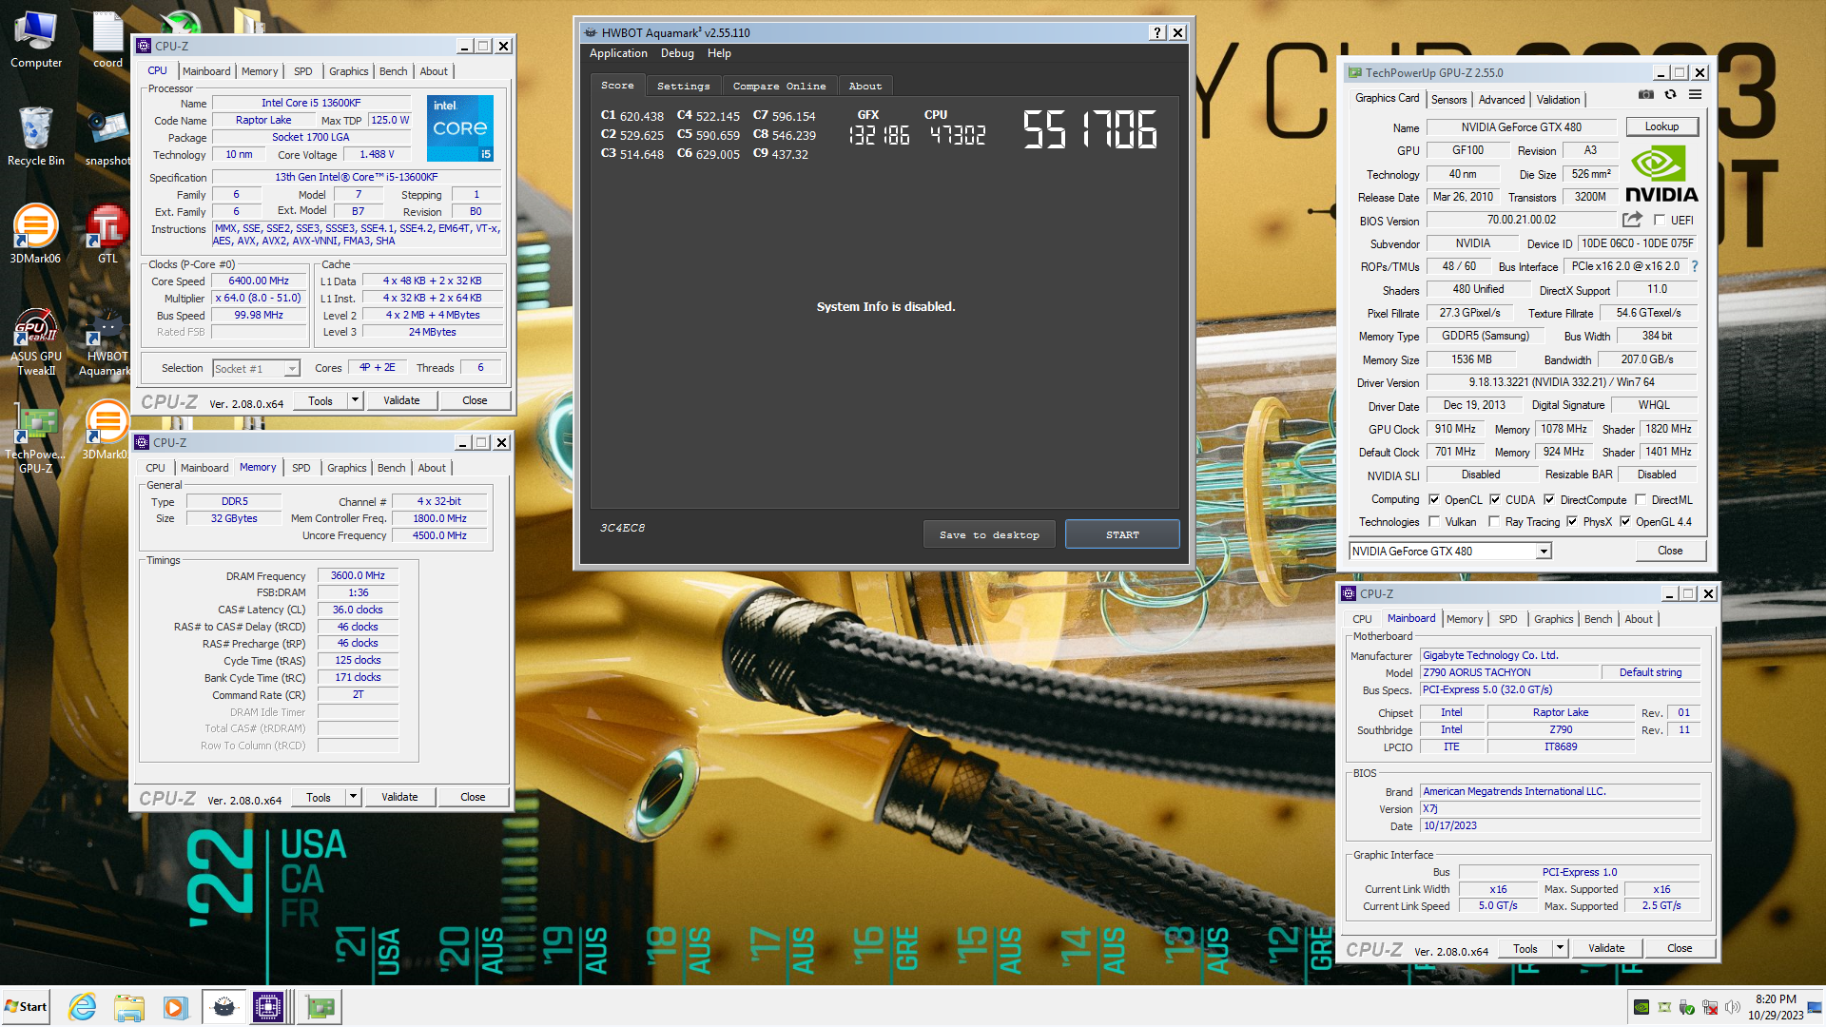Switch to Settings tab in Aquamark
Screen dimensions: 1826x1027
tap(683, 86)
